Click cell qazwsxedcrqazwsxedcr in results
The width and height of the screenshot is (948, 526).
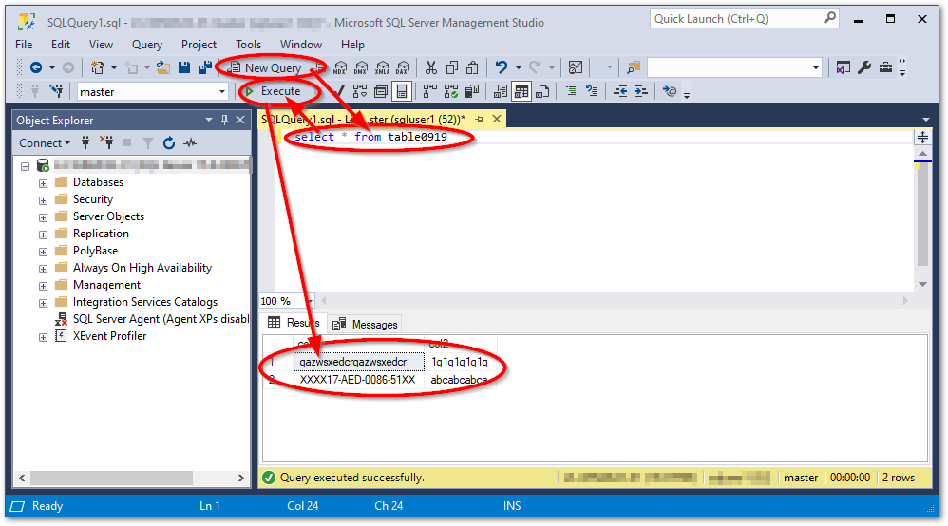pos(358,362)
